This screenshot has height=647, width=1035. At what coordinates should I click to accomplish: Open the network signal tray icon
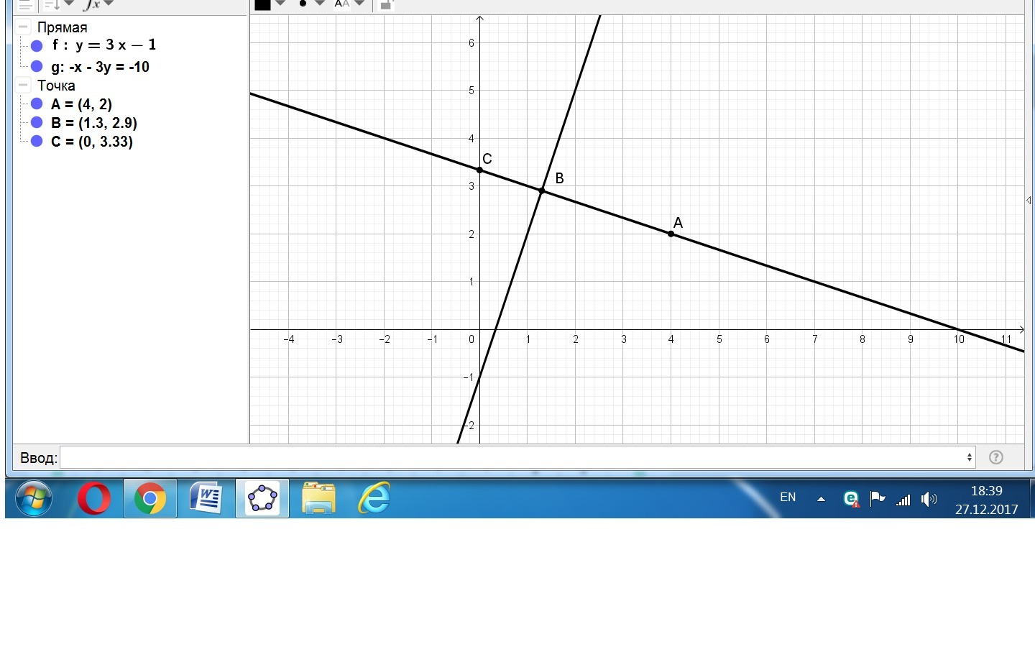[x=903, y=499]
